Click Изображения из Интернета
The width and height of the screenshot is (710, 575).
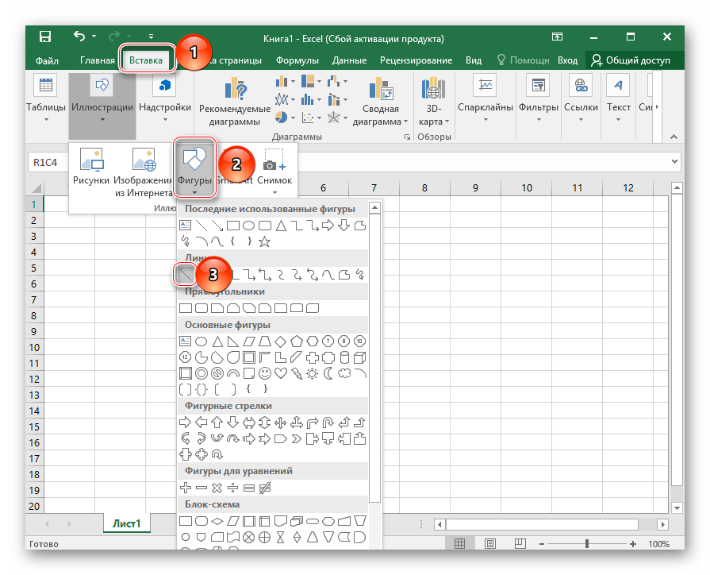pos(143,173)
